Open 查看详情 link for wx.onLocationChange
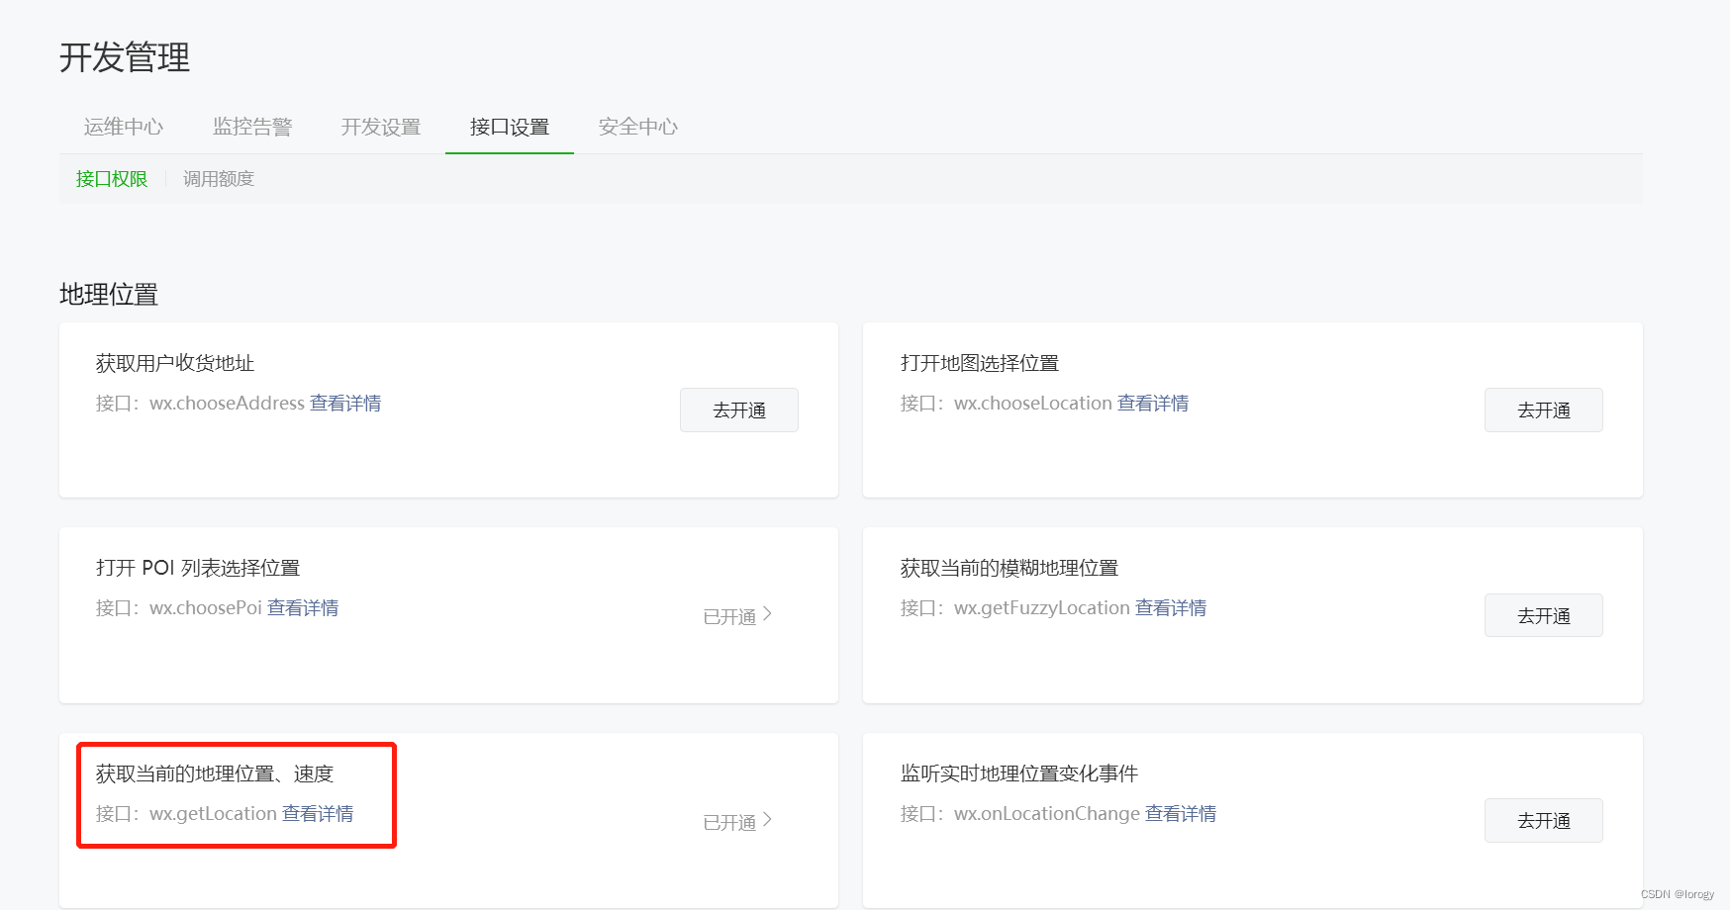Image resolution: width=1730 pixels, height=910 pixels. click(1181, 814)
